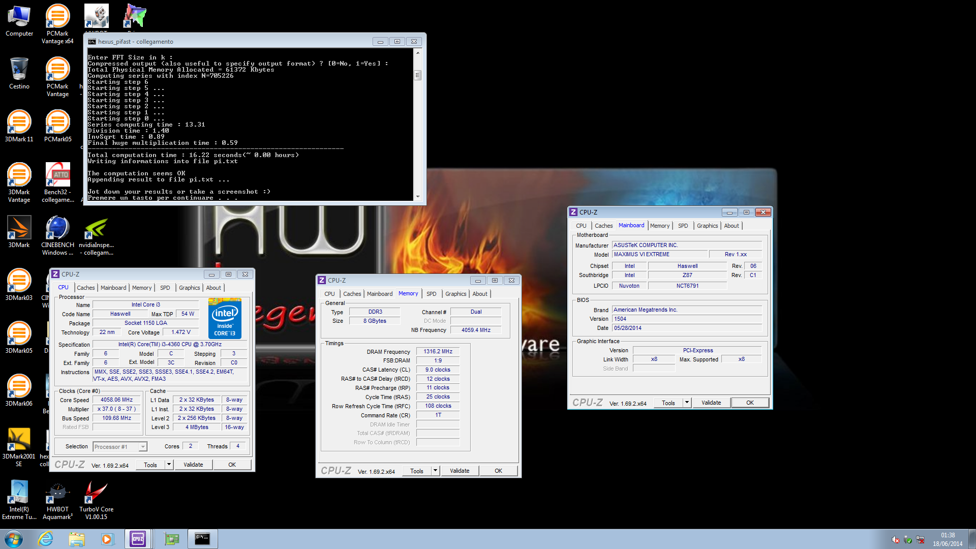Click the Core Speed value field
976x549 pixels.
pyautogui.click(x=116, y=400)
